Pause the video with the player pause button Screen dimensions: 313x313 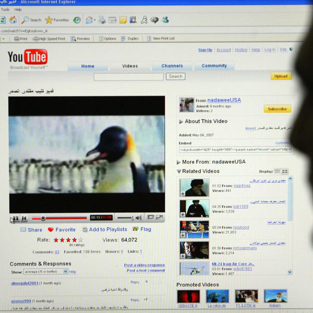coord(15,218)
